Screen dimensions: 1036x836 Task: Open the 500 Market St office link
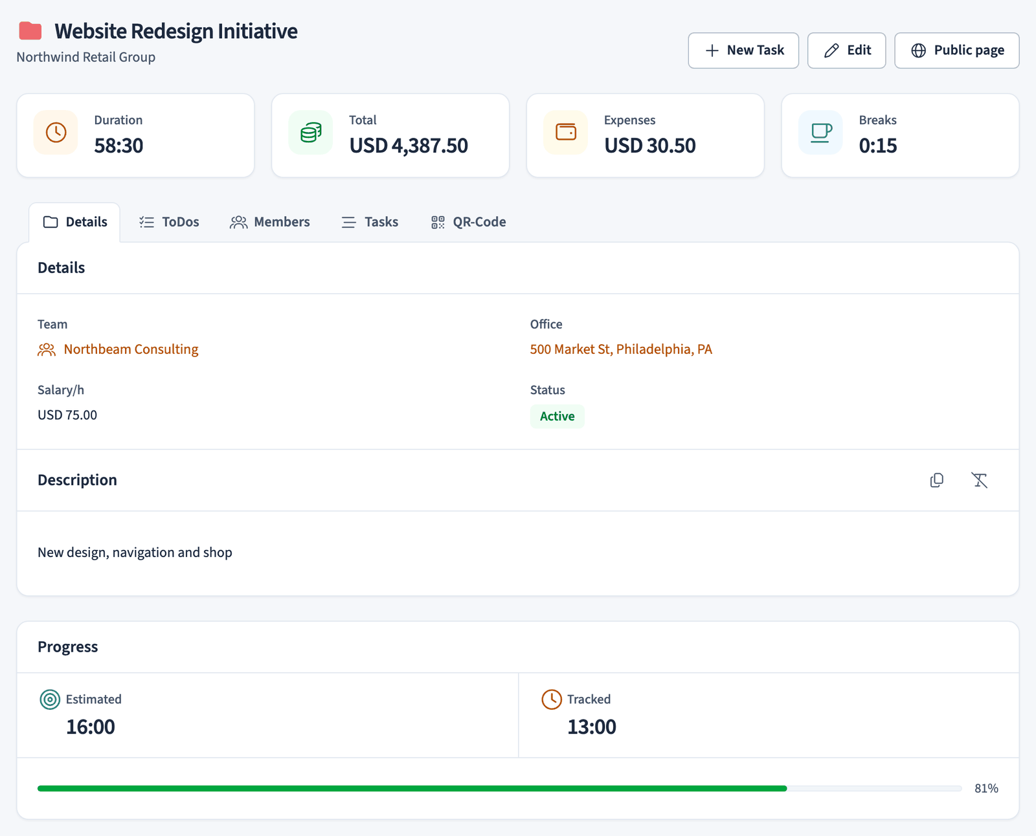point(621,349)
